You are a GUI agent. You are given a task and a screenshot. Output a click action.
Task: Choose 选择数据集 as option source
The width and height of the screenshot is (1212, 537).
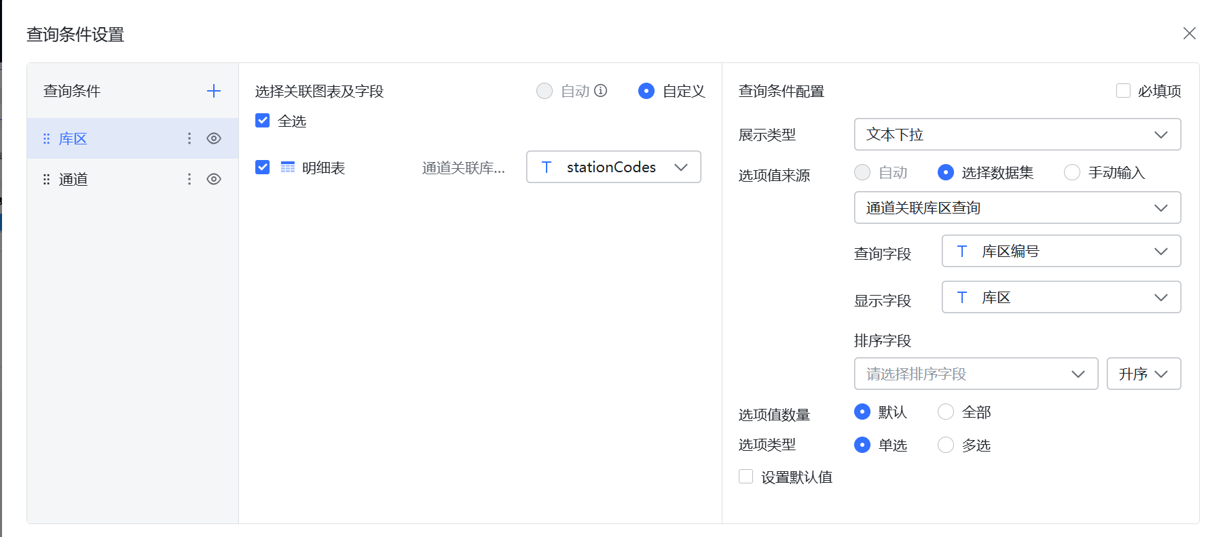click(946, 172)
